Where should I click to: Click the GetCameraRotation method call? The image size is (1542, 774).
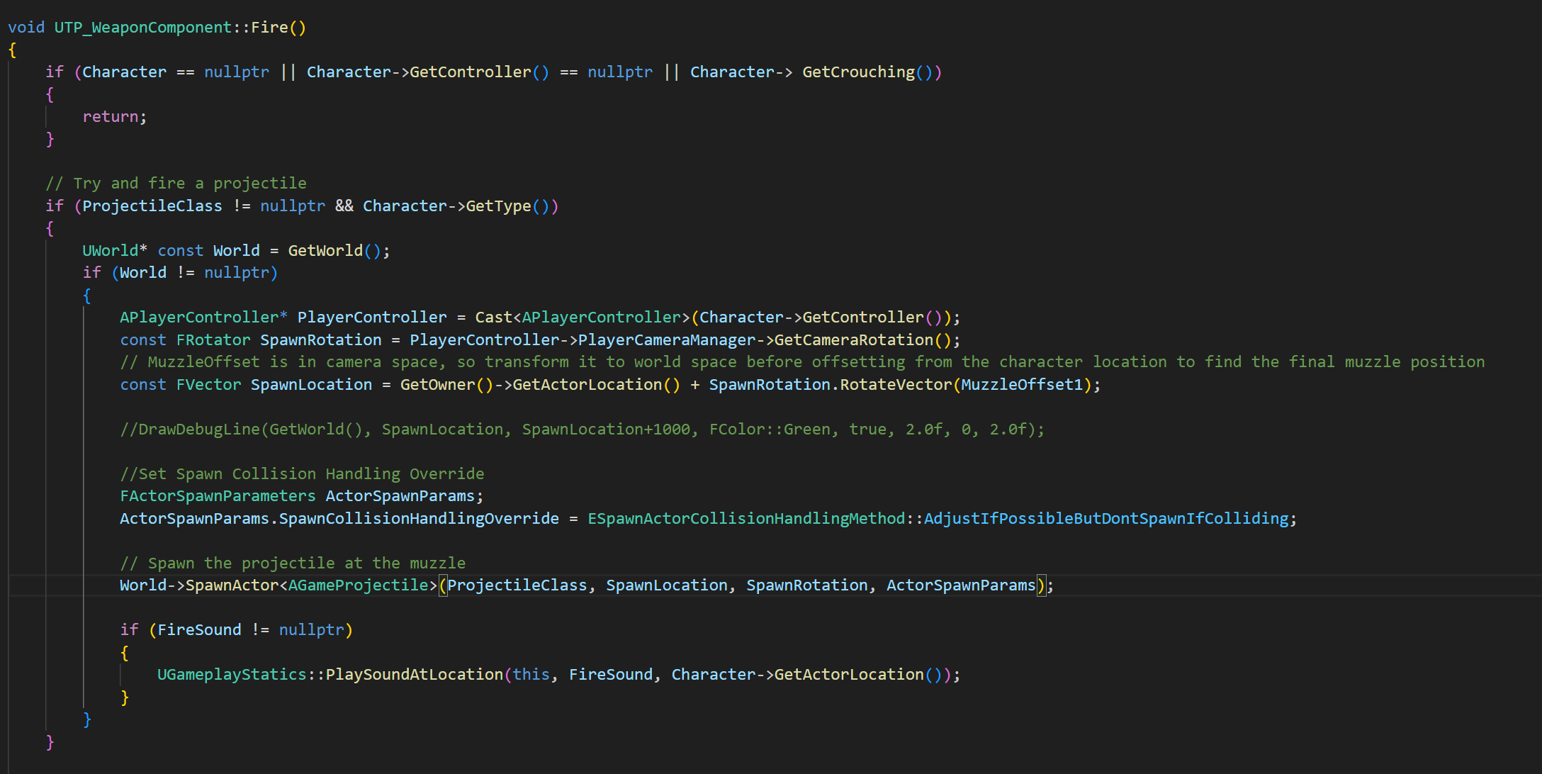[x=853, y=340]
